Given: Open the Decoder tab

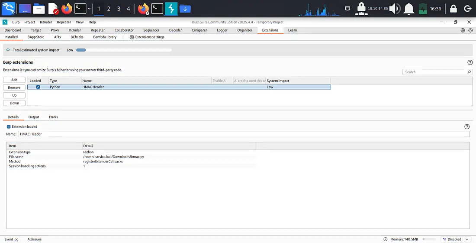Looking at the screenshot, I should [x=175, y=30].
